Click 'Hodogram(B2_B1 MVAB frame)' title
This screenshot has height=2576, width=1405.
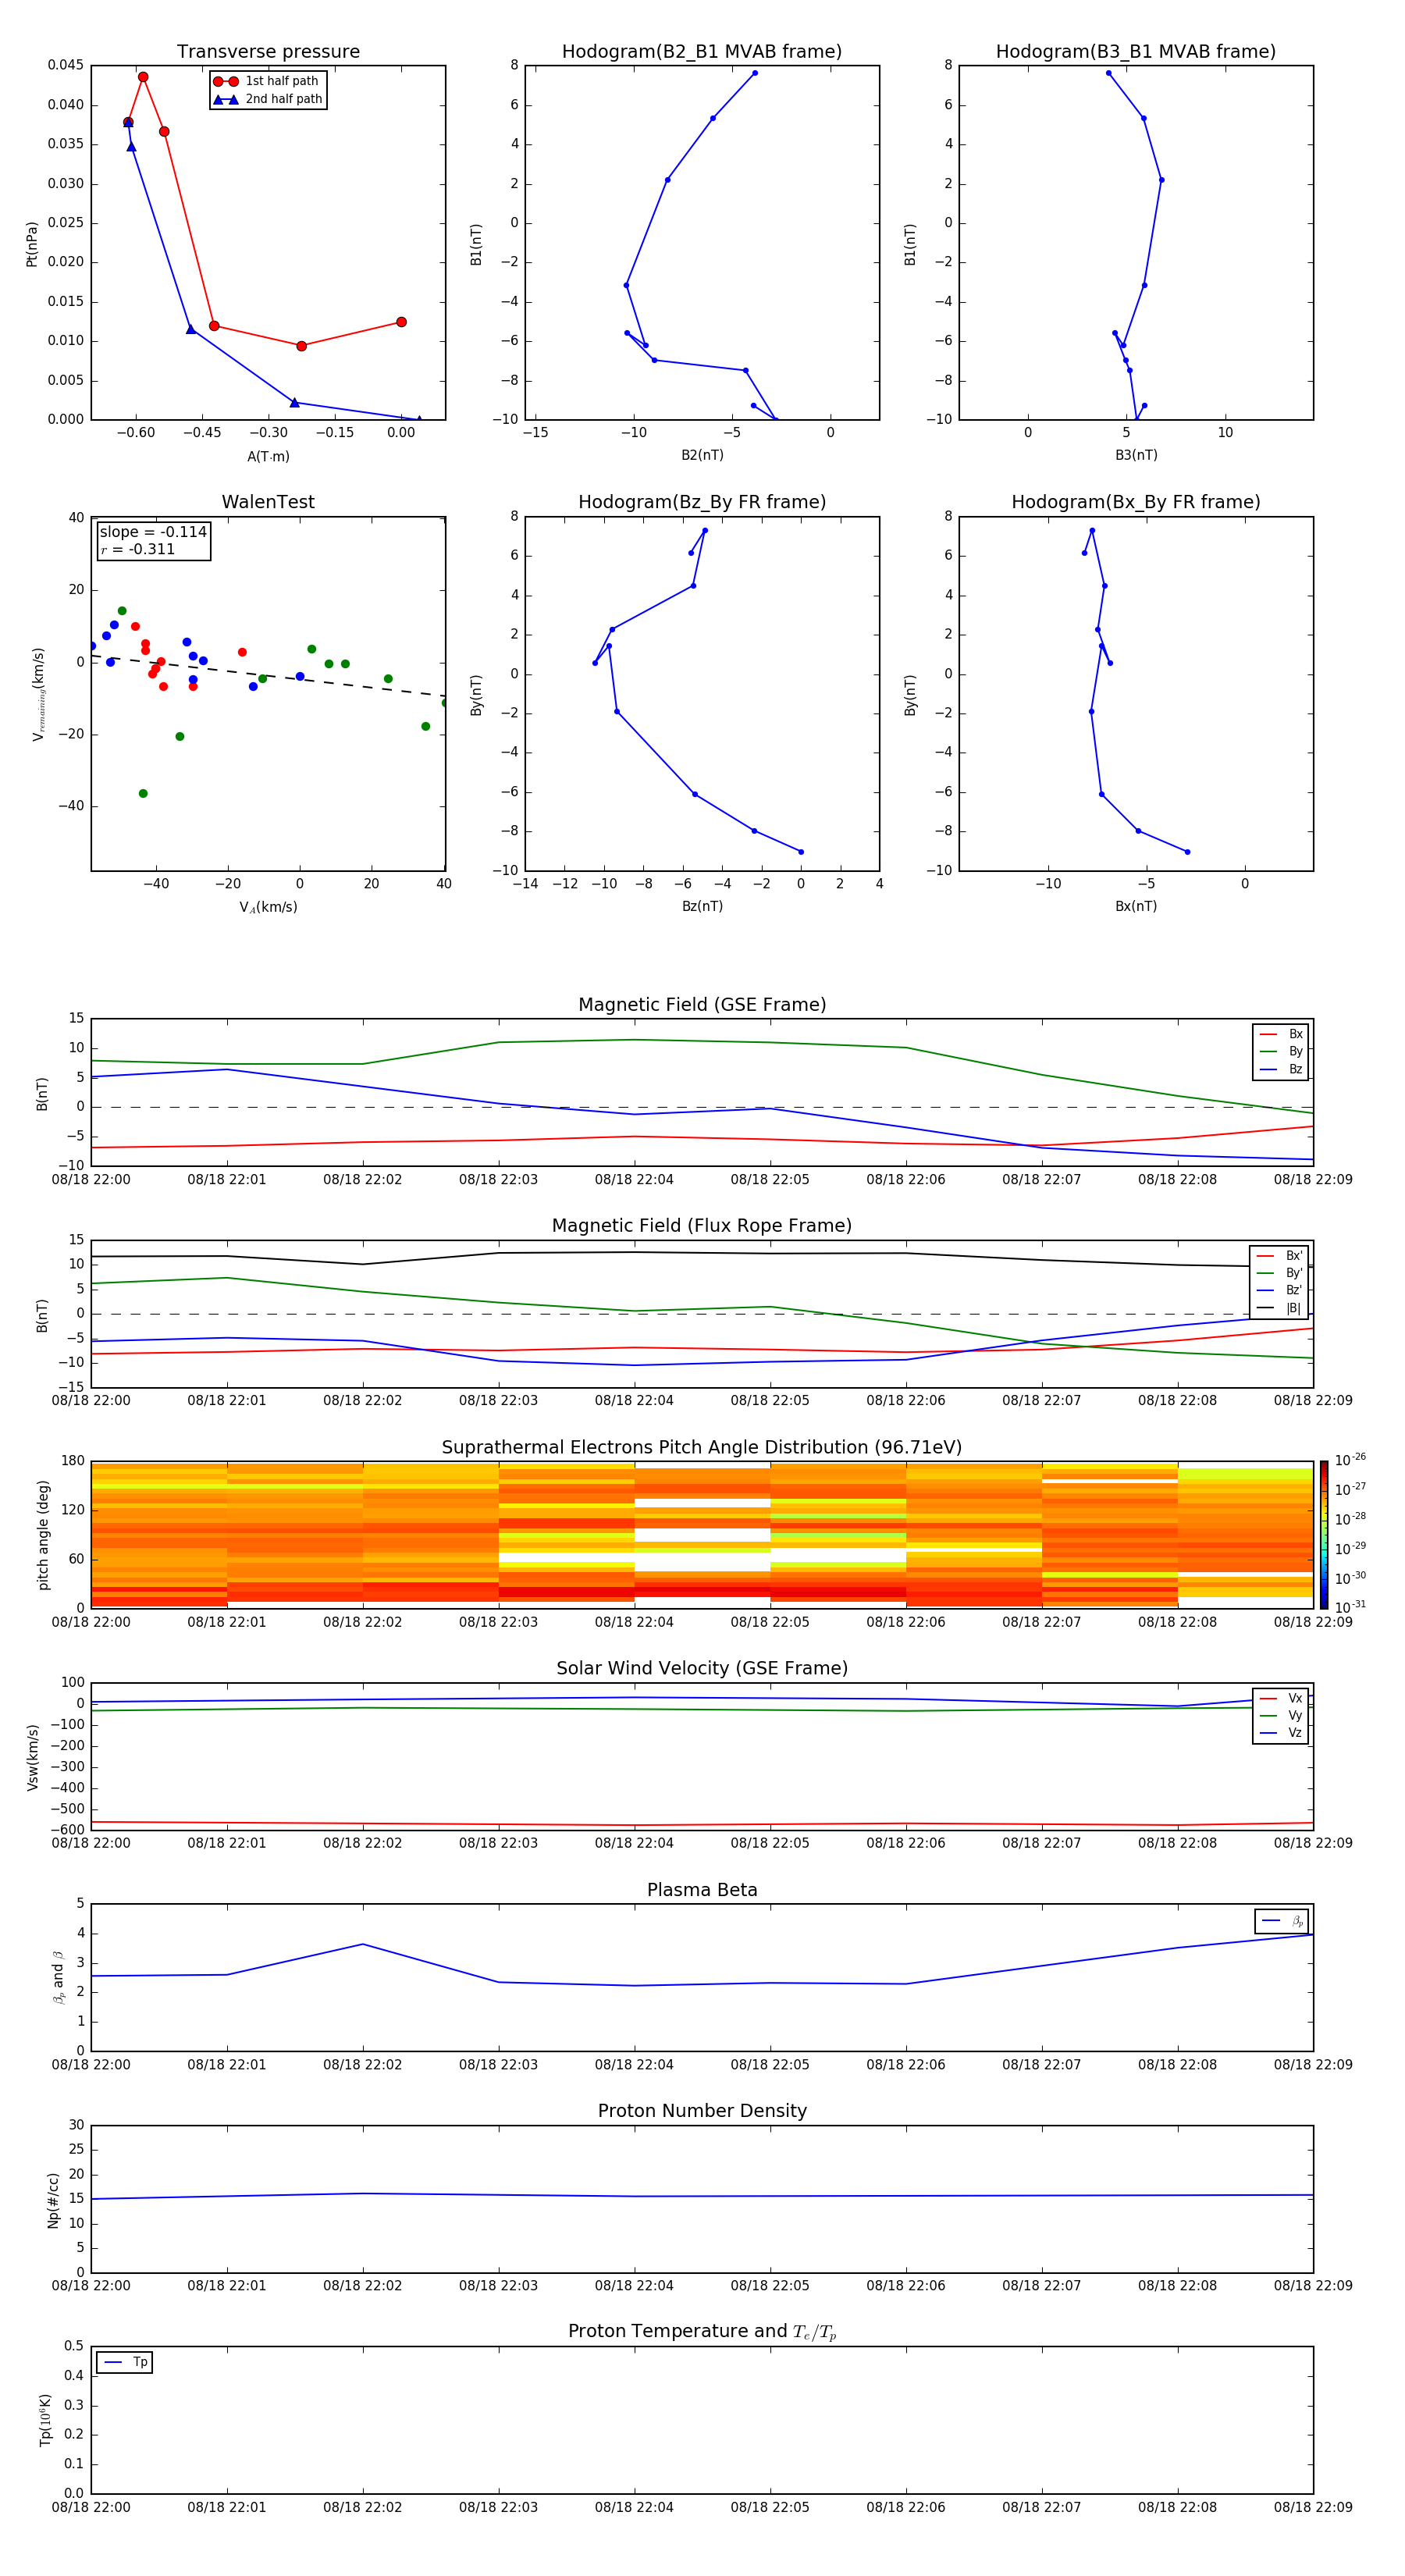click(x=702, y=52)
